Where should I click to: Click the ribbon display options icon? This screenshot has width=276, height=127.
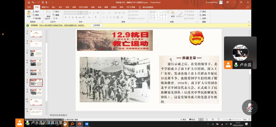click(227, 2)
